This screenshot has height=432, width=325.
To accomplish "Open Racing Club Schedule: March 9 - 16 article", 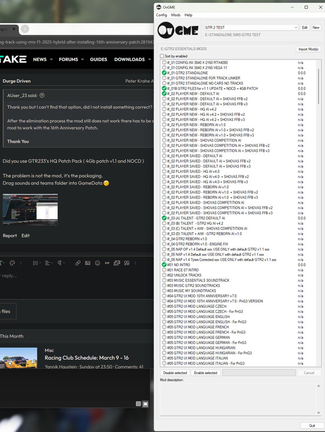I will pos(86,358).
